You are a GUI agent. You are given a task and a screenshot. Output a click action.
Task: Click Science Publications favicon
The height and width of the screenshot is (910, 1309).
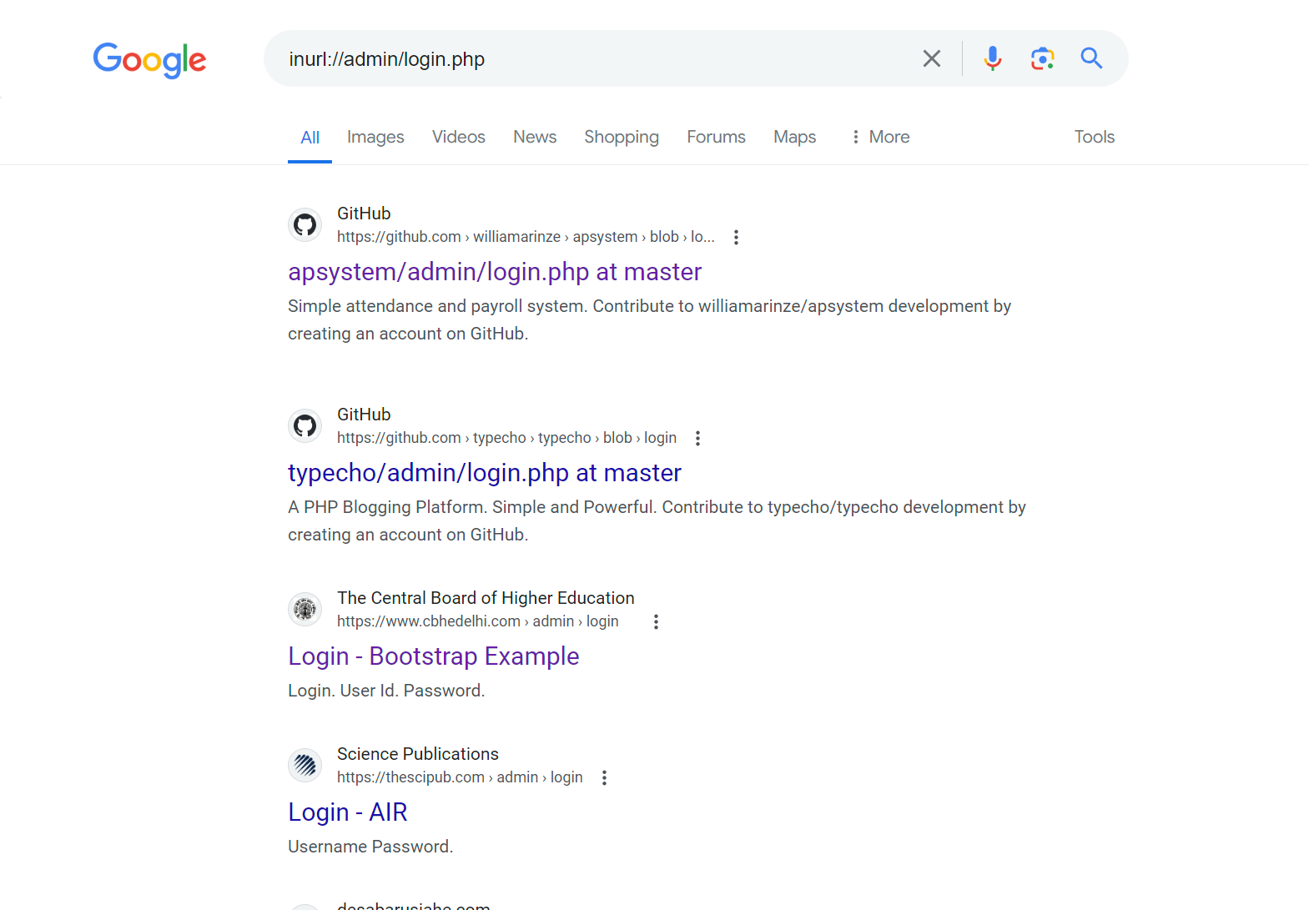[x=305, y=765]
